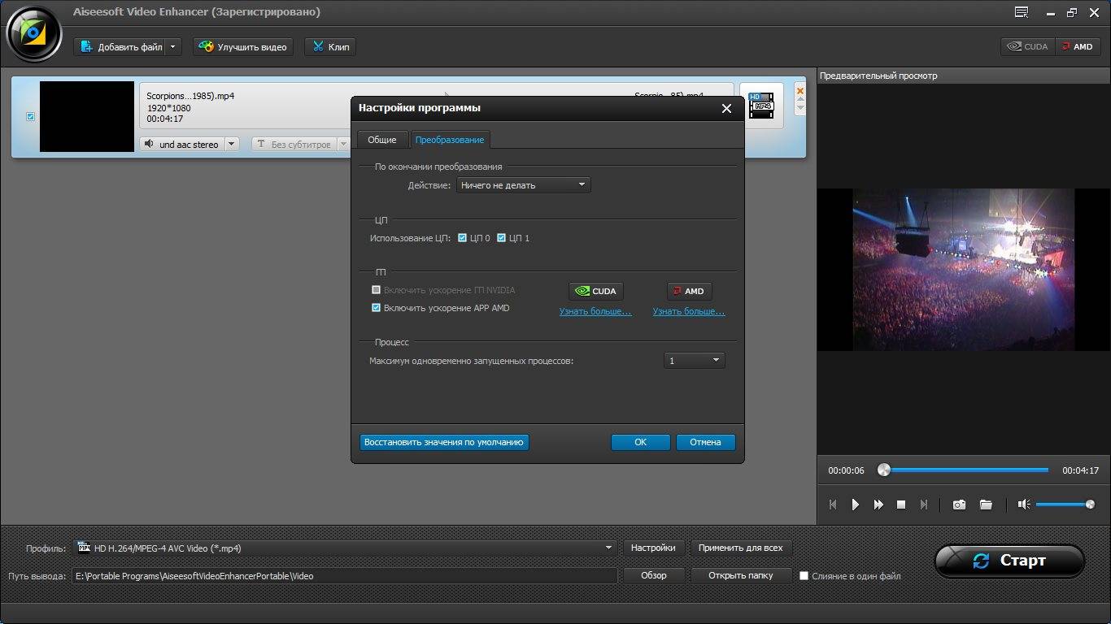Click the CUDA button in settings dialog

[595, 291]
